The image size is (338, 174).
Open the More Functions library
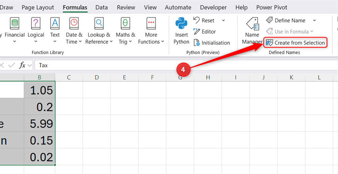[x=151, y=30]
